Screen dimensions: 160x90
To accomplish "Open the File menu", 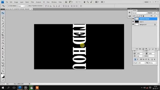I will 7,2.
